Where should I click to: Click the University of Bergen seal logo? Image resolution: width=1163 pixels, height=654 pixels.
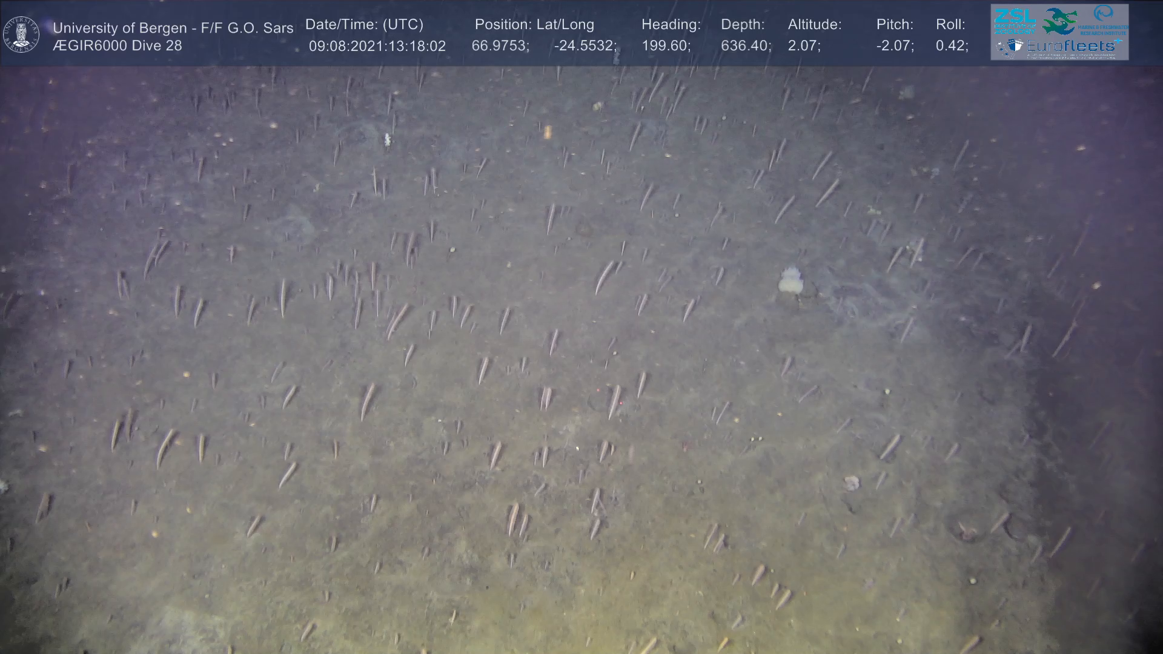(x=21, y=35)
